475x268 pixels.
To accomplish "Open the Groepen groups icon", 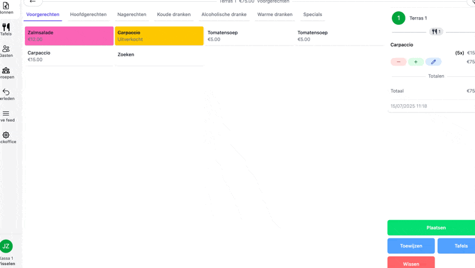I will tap(6, 70).
